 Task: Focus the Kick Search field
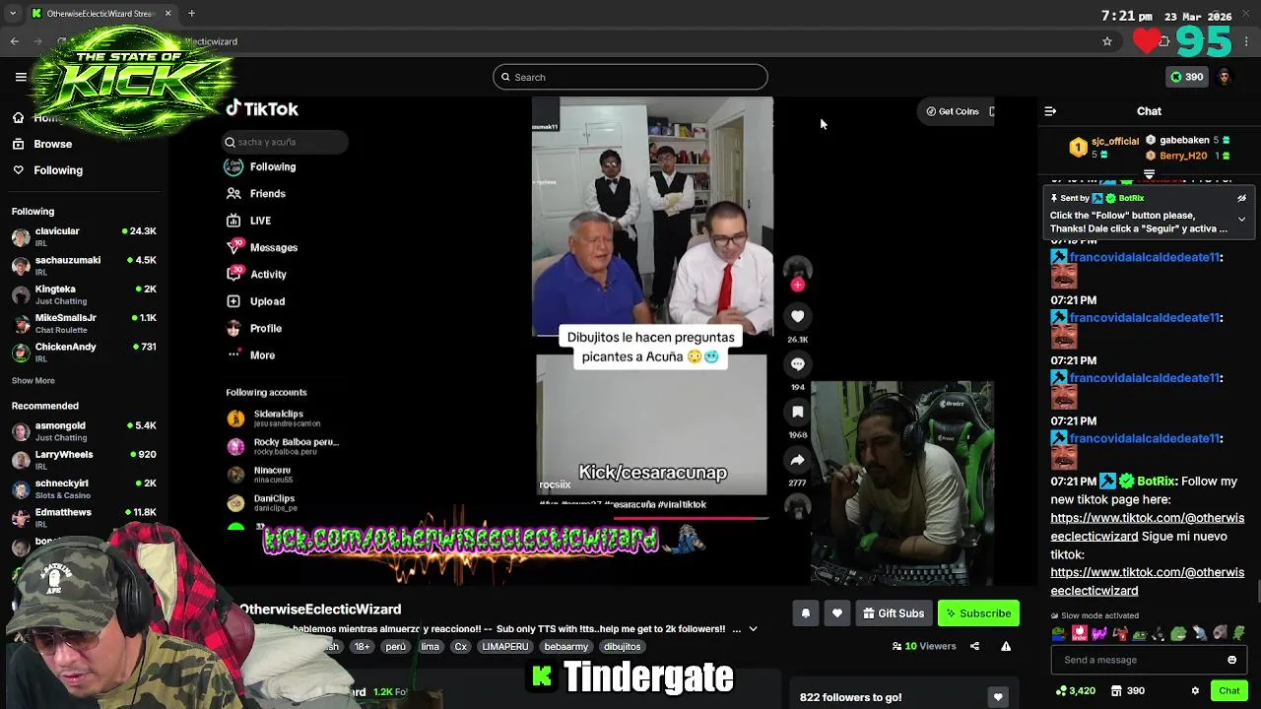coord(630,77)
